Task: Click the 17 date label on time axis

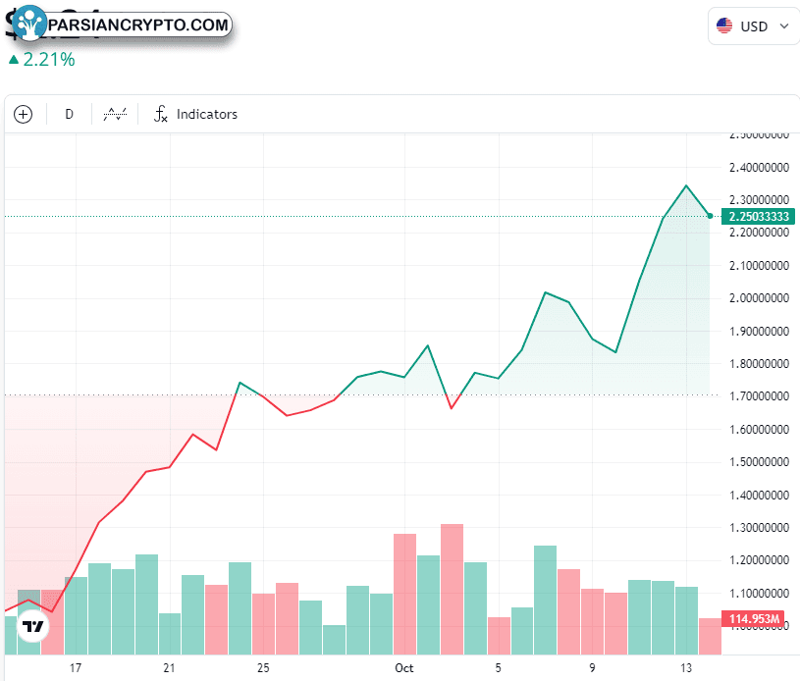Action: click(76, 667)
